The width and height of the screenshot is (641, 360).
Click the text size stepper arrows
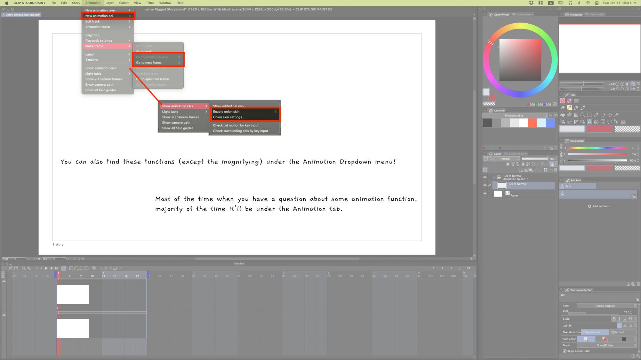coord(631,312)
